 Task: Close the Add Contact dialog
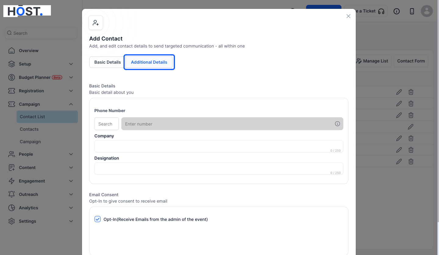click(348, 16)
